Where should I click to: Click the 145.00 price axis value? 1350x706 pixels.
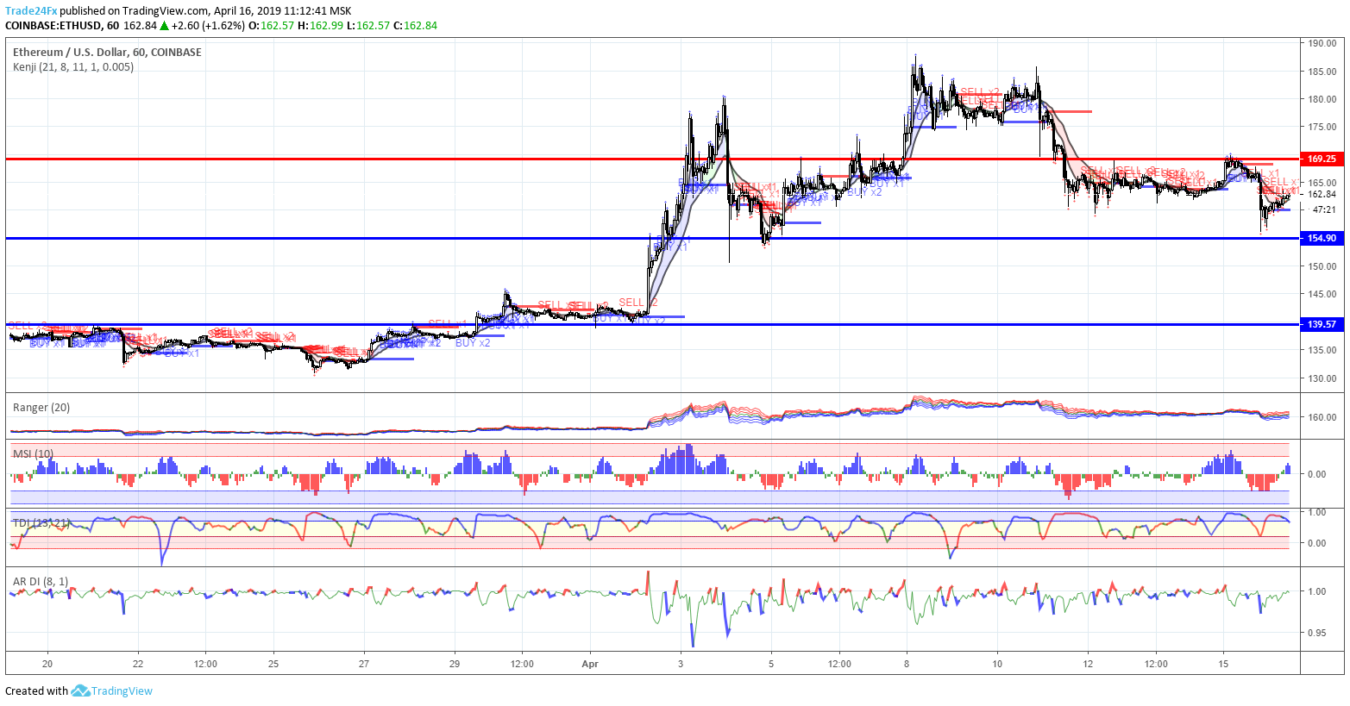[1322, 294]
